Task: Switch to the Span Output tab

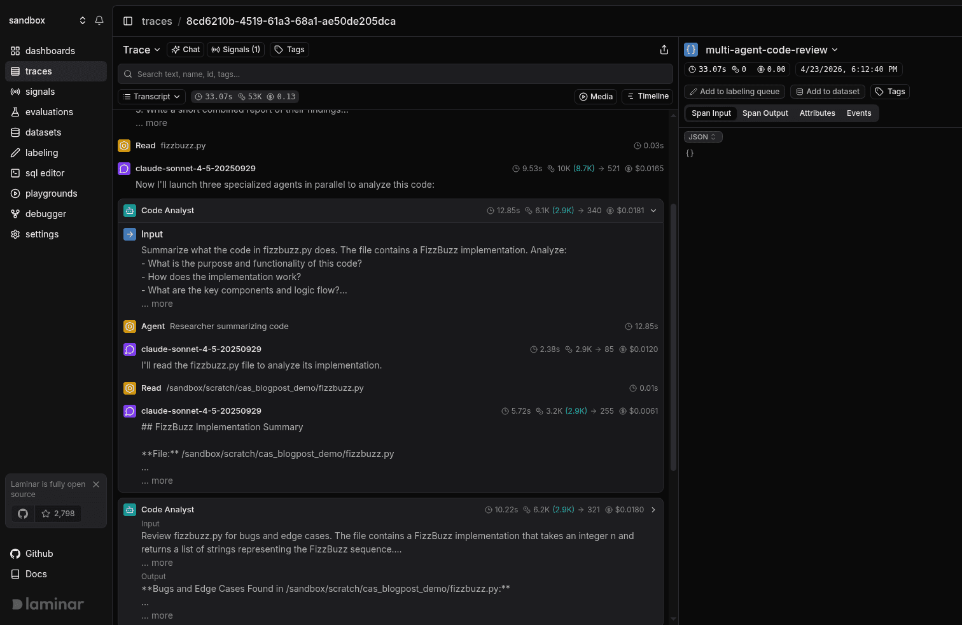Action: tap(765, 113)
